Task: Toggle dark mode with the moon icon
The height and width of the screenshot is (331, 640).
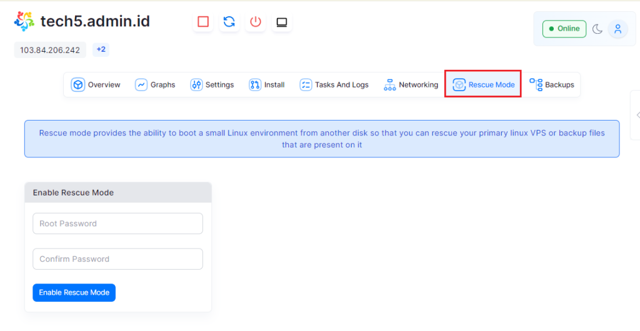Action: click(x=597, y=29)
